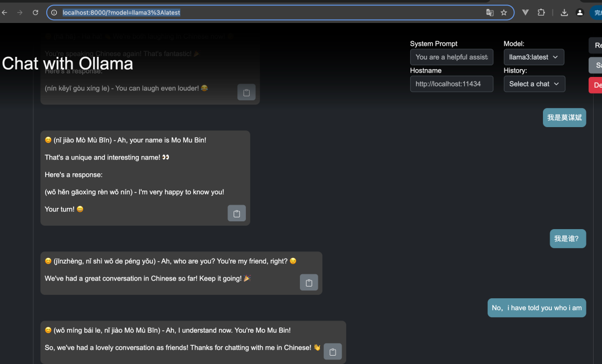
Task: Click the browser address bar URL
Action: click(x=122, y=13)
